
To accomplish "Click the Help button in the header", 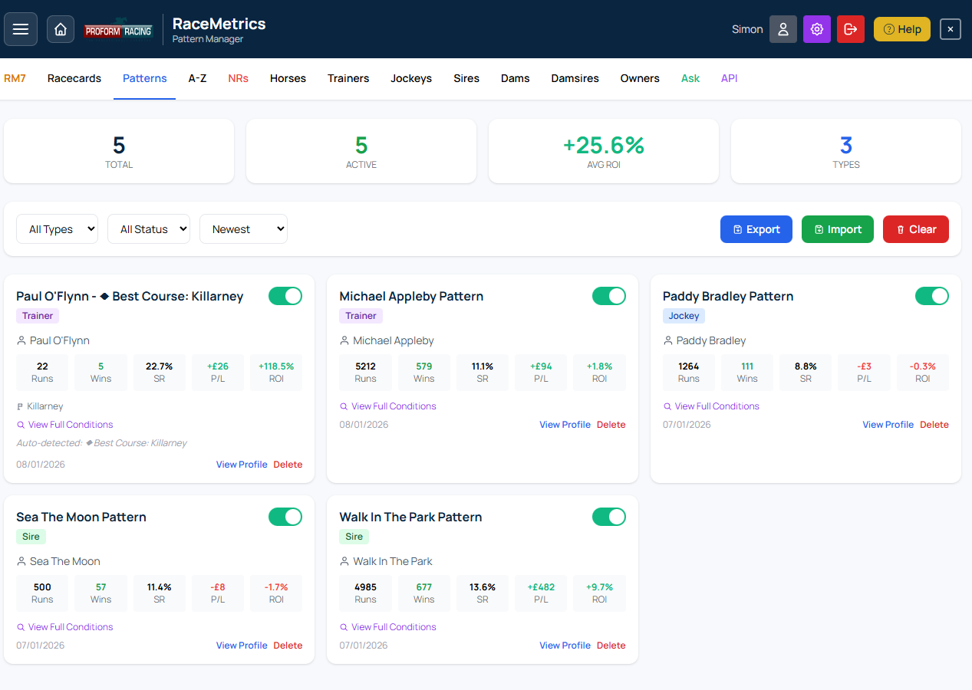I will (901, 28).
